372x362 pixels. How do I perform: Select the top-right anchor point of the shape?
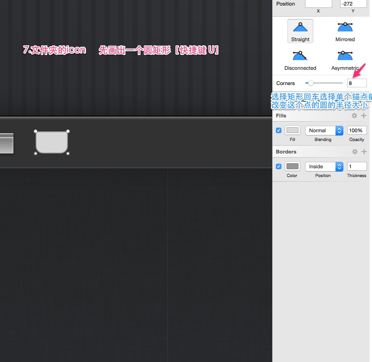(x=68, y=131)
